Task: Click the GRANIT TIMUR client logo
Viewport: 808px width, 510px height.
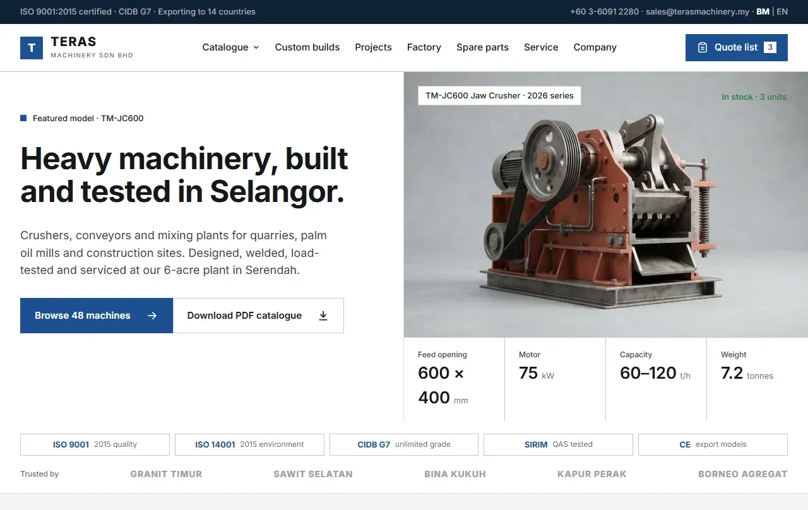Action: pyautogui.click(x=166, y=474)
